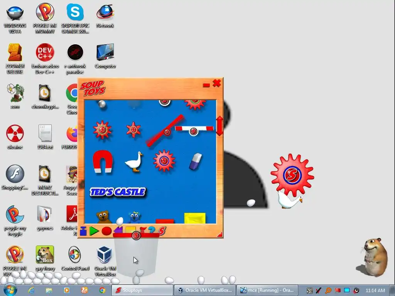Select the PEGGLE ME MOMMY desktop icon
This screenshot has height=296, width=395.
[x=45, y=19]
